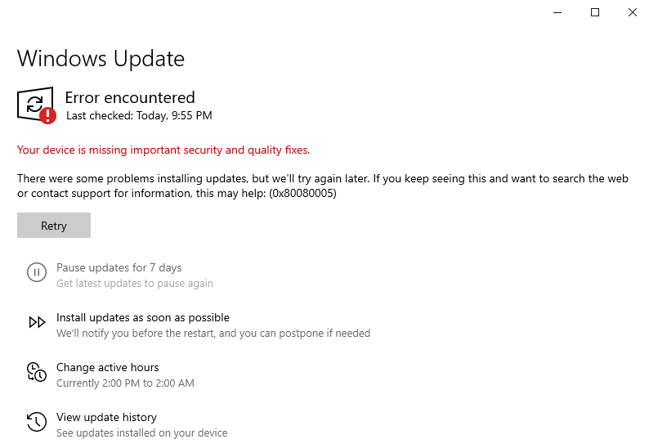The height and width of the screenshot is (448, 649).
Task: Click the pause circle icon
Action: pyautogui.click(x=37, y=272)
